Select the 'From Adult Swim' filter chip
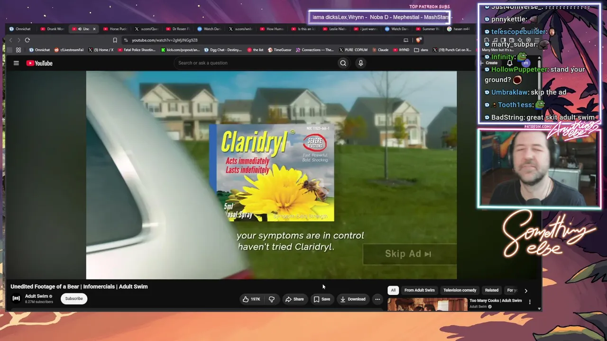This screenshot has width=607, height=341. (419, 290)
